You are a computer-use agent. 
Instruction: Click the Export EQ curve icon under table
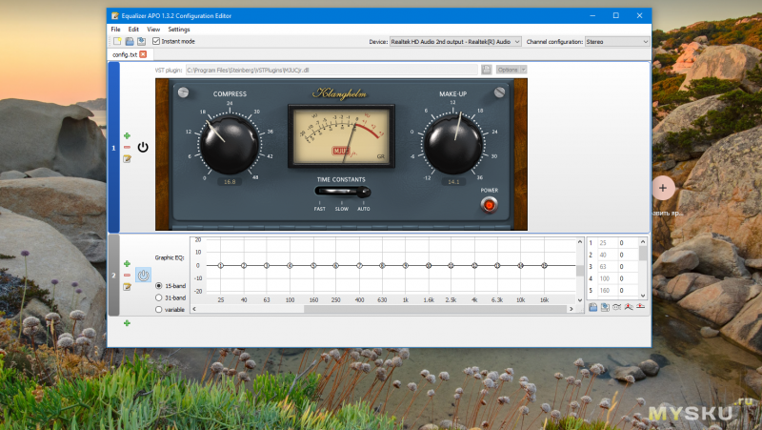click(605, 307)
